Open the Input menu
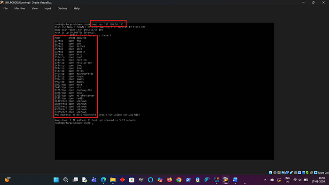Screen dimensions: 329x185 (x=47, y=8)
